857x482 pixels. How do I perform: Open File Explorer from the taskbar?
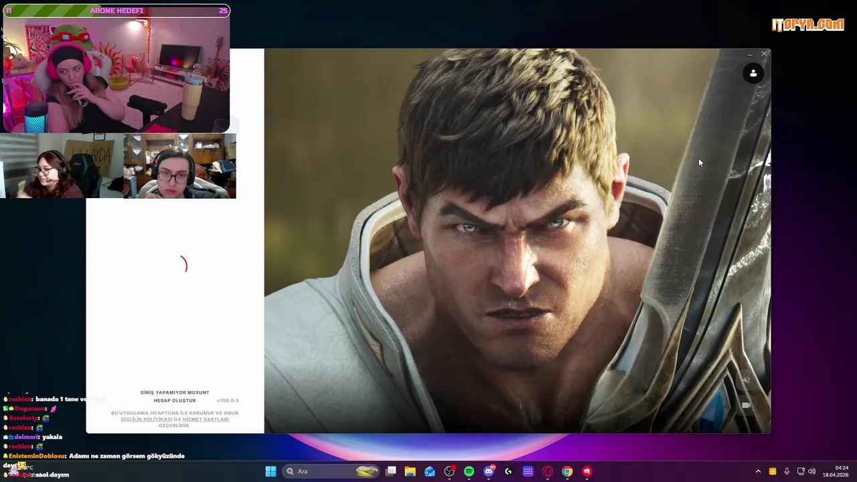(x=410, y=471)
